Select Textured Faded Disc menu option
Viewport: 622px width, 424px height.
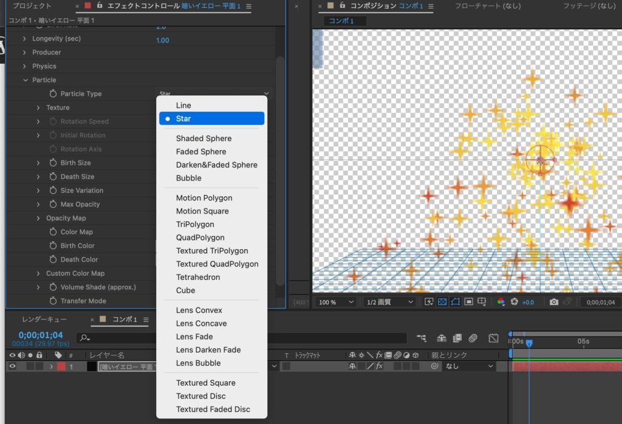click(213, 409)
